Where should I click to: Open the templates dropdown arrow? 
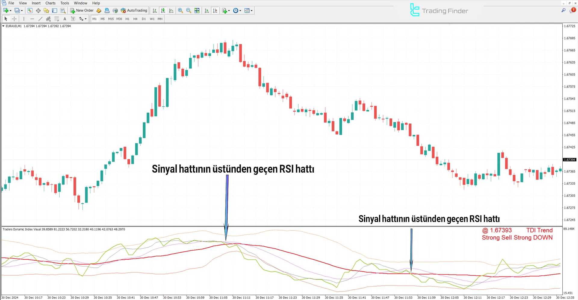[x=252, y=11]
